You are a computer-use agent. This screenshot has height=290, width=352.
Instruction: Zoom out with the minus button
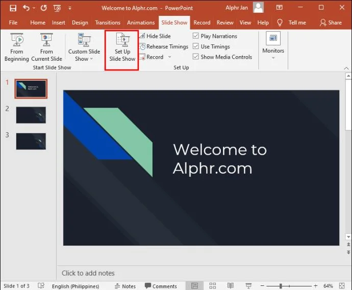[x=262, y=286]
